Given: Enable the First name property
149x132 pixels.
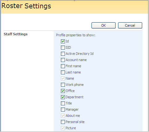Looking at the screenshot, I should [x=63, y=66].
